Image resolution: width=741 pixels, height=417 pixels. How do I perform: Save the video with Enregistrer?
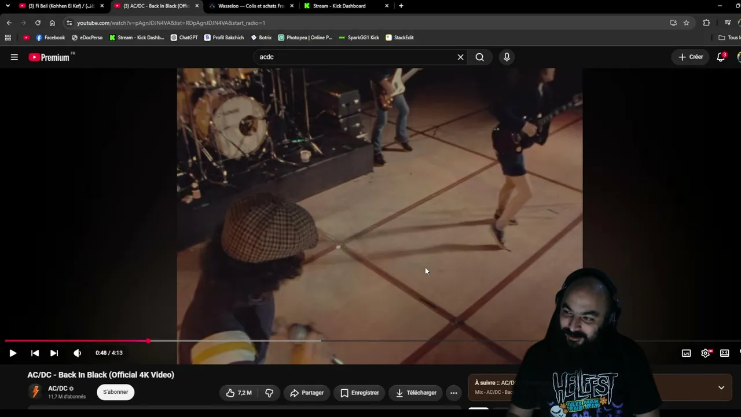click(360, 393)
